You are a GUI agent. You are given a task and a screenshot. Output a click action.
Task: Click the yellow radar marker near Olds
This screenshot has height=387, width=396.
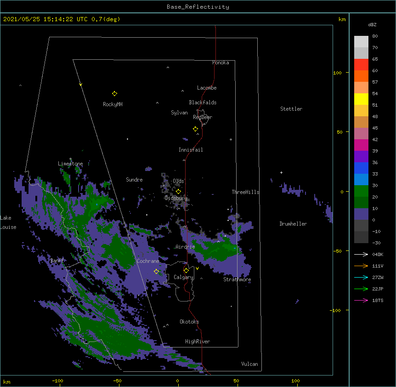coord(178,192)
